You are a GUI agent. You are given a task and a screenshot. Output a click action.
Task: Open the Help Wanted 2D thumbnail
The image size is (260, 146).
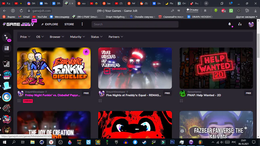coord(216,68)
